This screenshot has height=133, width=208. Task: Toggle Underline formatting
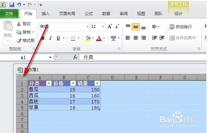click(58, 38)
